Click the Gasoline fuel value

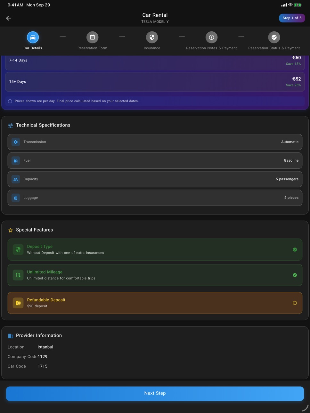291,160
